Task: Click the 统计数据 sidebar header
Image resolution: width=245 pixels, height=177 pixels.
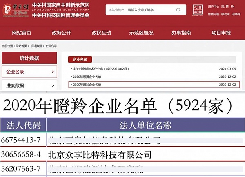Action: [29, 58]
